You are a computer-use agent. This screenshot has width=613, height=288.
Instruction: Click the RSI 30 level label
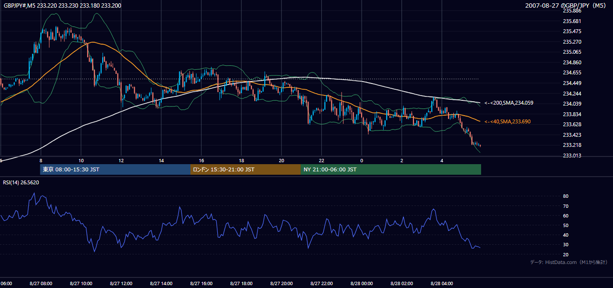pyautogui.click(x=566, y=244)
